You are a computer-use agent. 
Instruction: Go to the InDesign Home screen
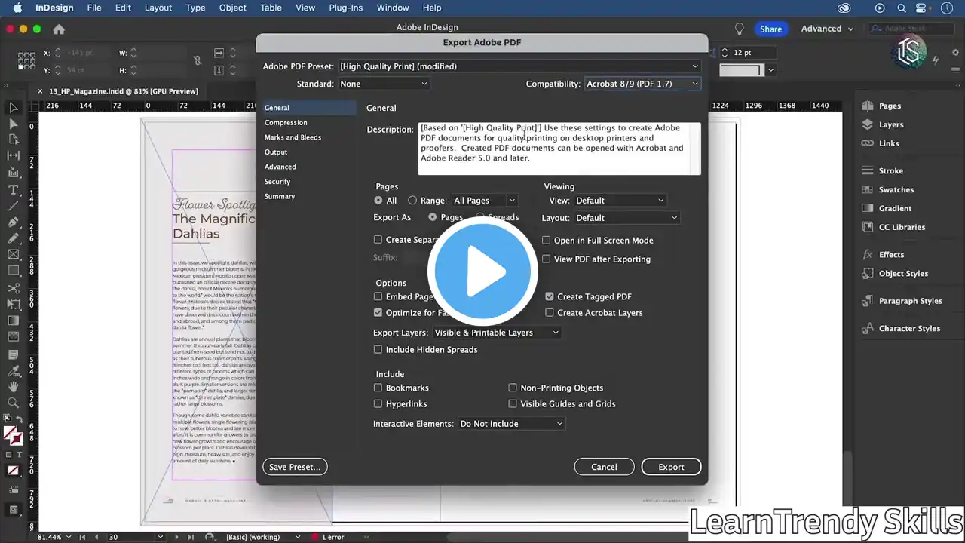tap(59, 29)
